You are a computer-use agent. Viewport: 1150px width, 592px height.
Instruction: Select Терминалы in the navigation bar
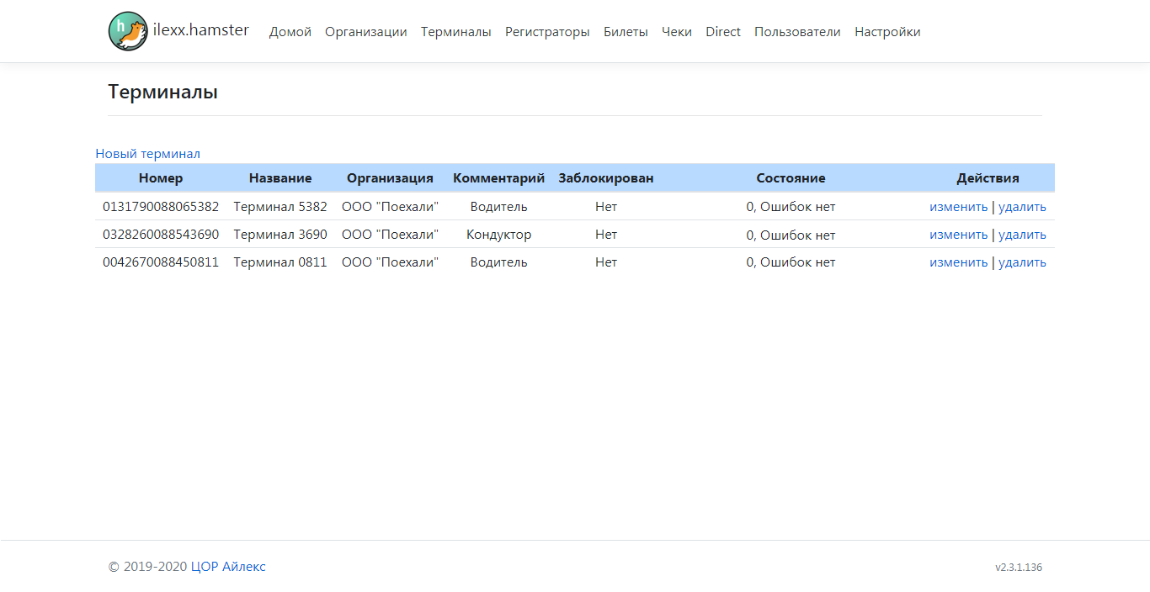pos(455,32)
